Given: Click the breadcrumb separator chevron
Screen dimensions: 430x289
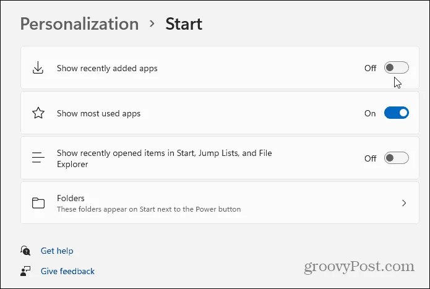Looking at the screenshot, I should 152,24.
